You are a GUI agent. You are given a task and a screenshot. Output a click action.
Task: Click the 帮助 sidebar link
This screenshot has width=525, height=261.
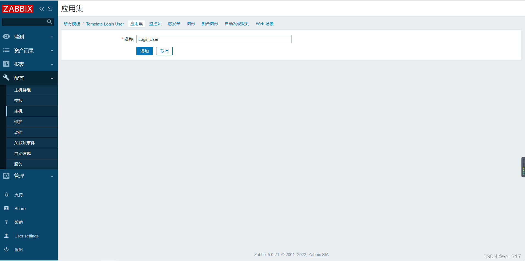[19, 222]
